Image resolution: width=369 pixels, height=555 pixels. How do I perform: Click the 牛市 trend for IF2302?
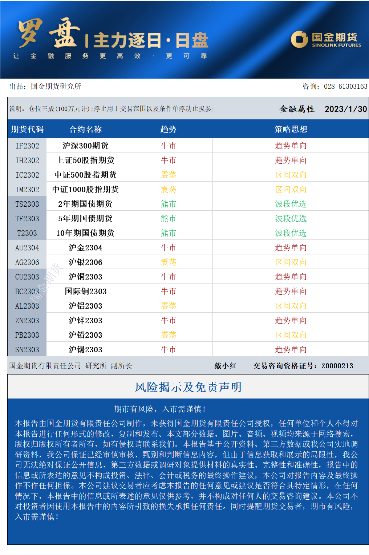(169, 146)
